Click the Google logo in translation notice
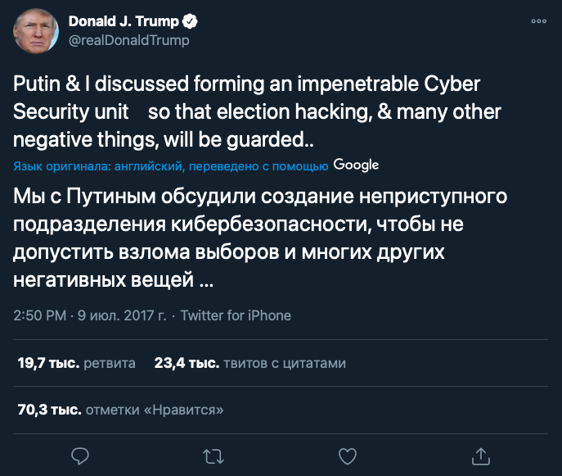The height and width of the screenshot is (476, 562). (x=357, y=165)
